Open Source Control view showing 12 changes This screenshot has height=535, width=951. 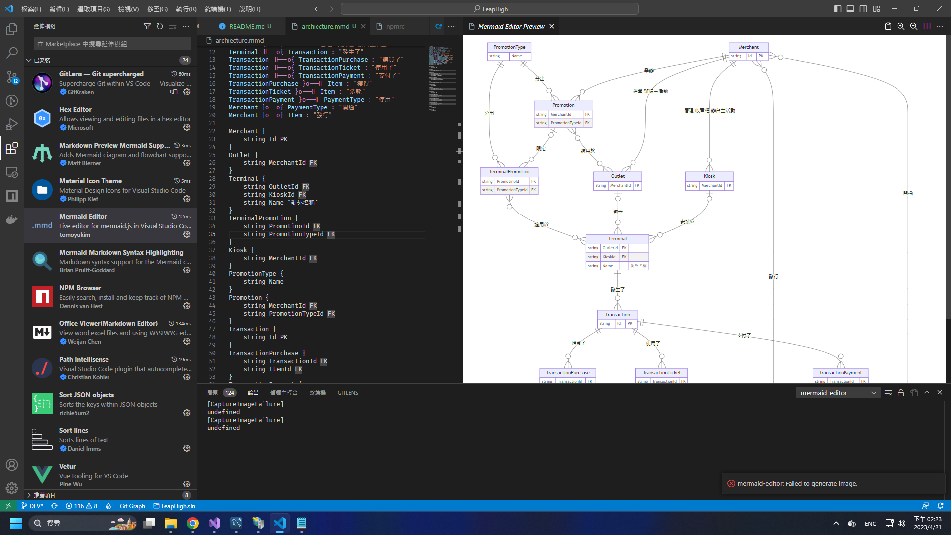(x=12, y=77)
